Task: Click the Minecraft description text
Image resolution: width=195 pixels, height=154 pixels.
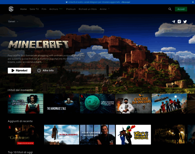Action: pos(46,59)
